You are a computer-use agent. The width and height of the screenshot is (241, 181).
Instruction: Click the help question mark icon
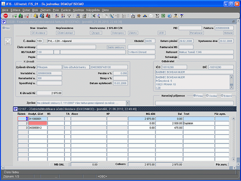(181, 16)
